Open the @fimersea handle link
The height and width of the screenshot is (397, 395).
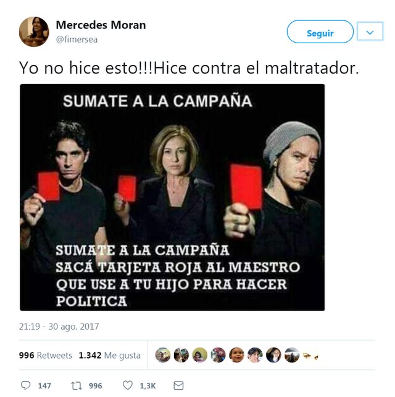(77, 40)
